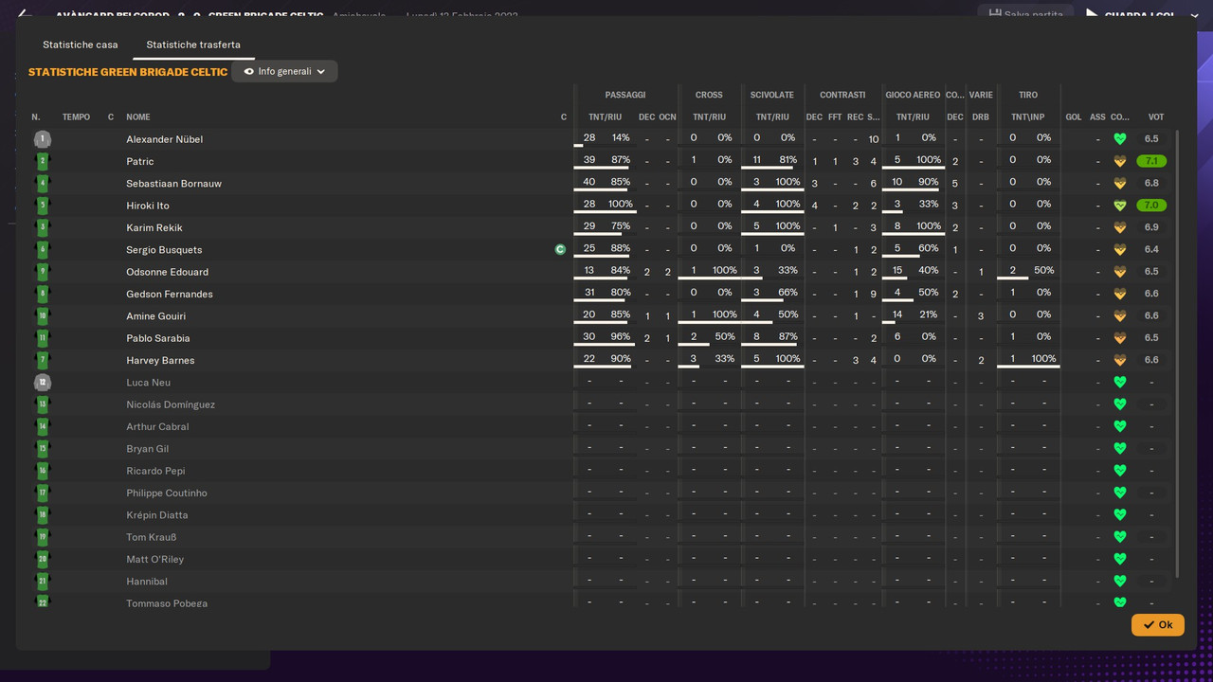Click the ASS column header

1097,117
